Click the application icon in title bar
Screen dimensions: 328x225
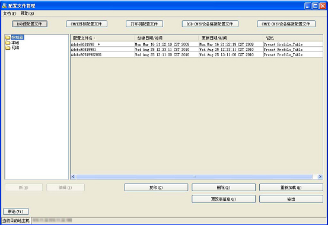click(x=4, y=6)
